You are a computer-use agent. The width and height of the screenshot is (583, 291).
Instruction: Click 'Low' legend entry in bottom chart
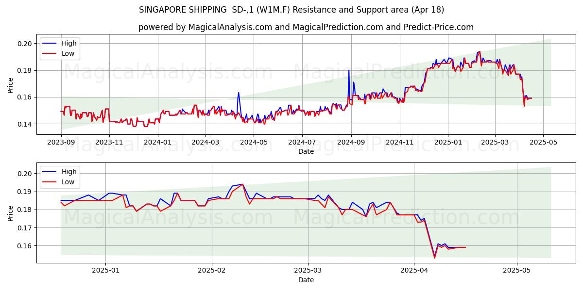tap(68, 182)
